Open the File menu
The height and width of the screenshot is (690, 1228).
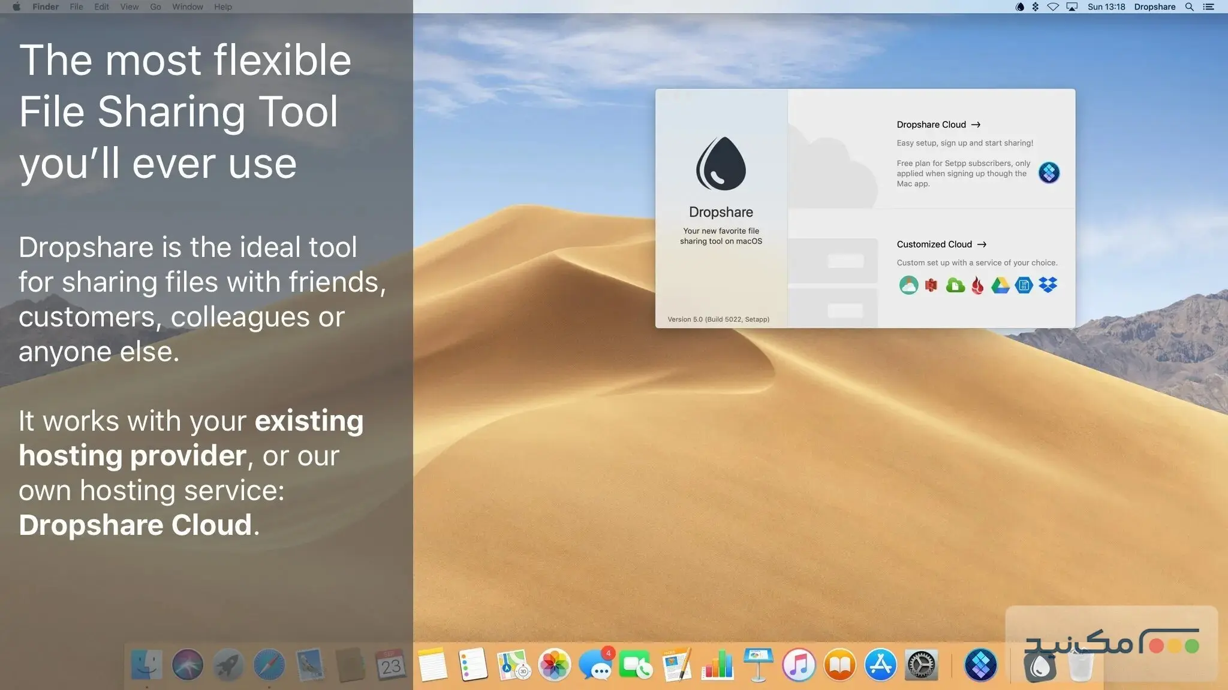pos(76,7)
